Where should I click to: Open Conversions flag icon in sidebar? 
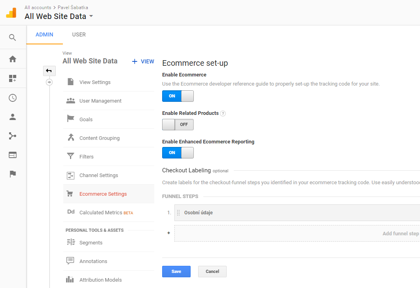(13, 174)
